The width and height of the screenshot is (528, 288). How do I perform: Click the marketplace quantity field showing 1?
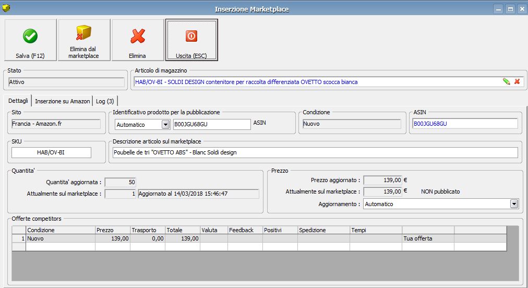pos(120,194)
